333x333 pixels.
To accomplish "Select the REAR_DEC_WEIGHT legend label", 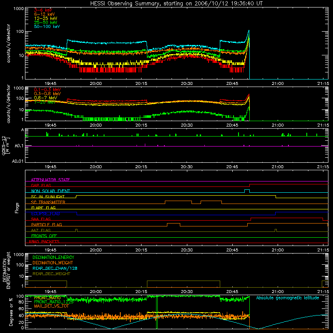I will point(51,274).
